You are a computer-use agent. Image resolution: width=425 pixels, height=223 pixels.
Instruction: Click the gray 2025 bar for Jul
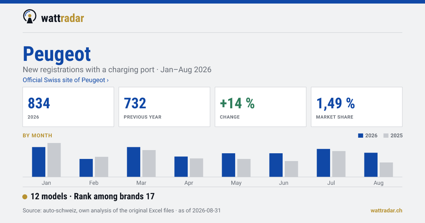pos(339,164)
